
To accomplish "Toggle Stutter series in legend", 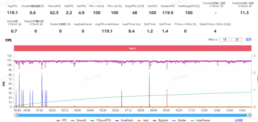I will 179,120.
